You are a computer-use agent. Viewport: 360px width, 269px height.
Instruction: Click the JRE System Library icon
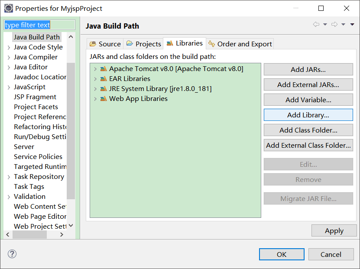(x=103, y=89)
